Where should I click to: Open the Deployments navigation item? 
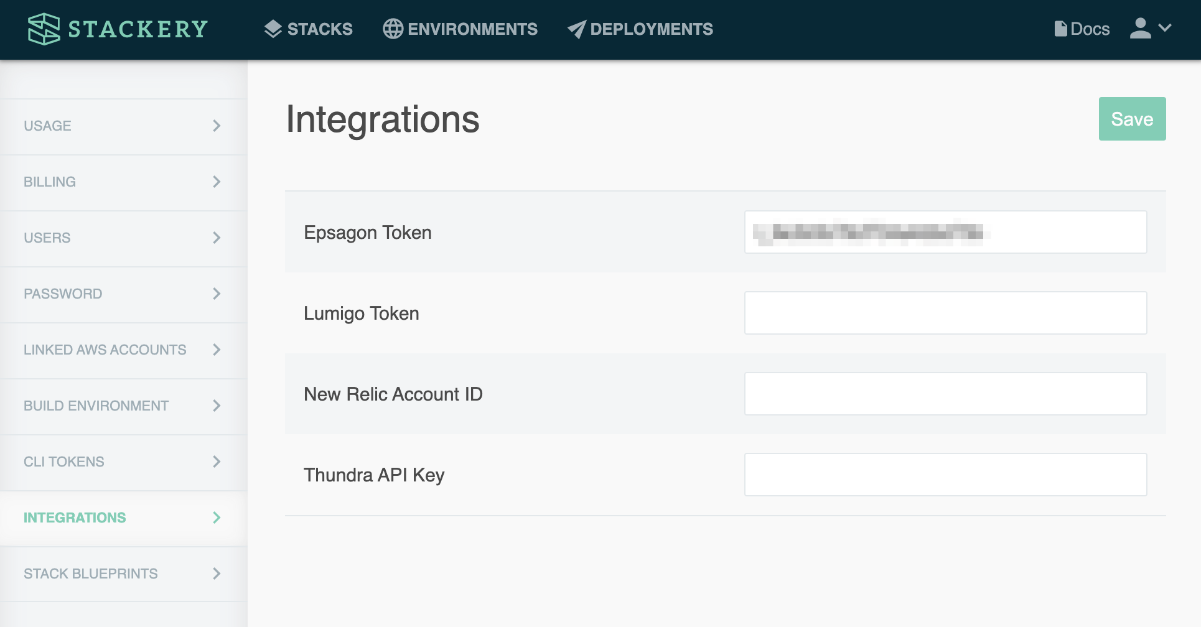click(x=640, y=29)
